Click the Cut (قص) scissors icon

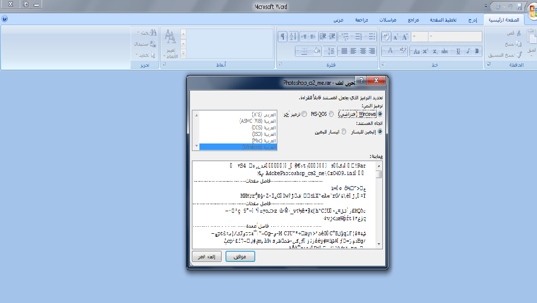(518, 33)
